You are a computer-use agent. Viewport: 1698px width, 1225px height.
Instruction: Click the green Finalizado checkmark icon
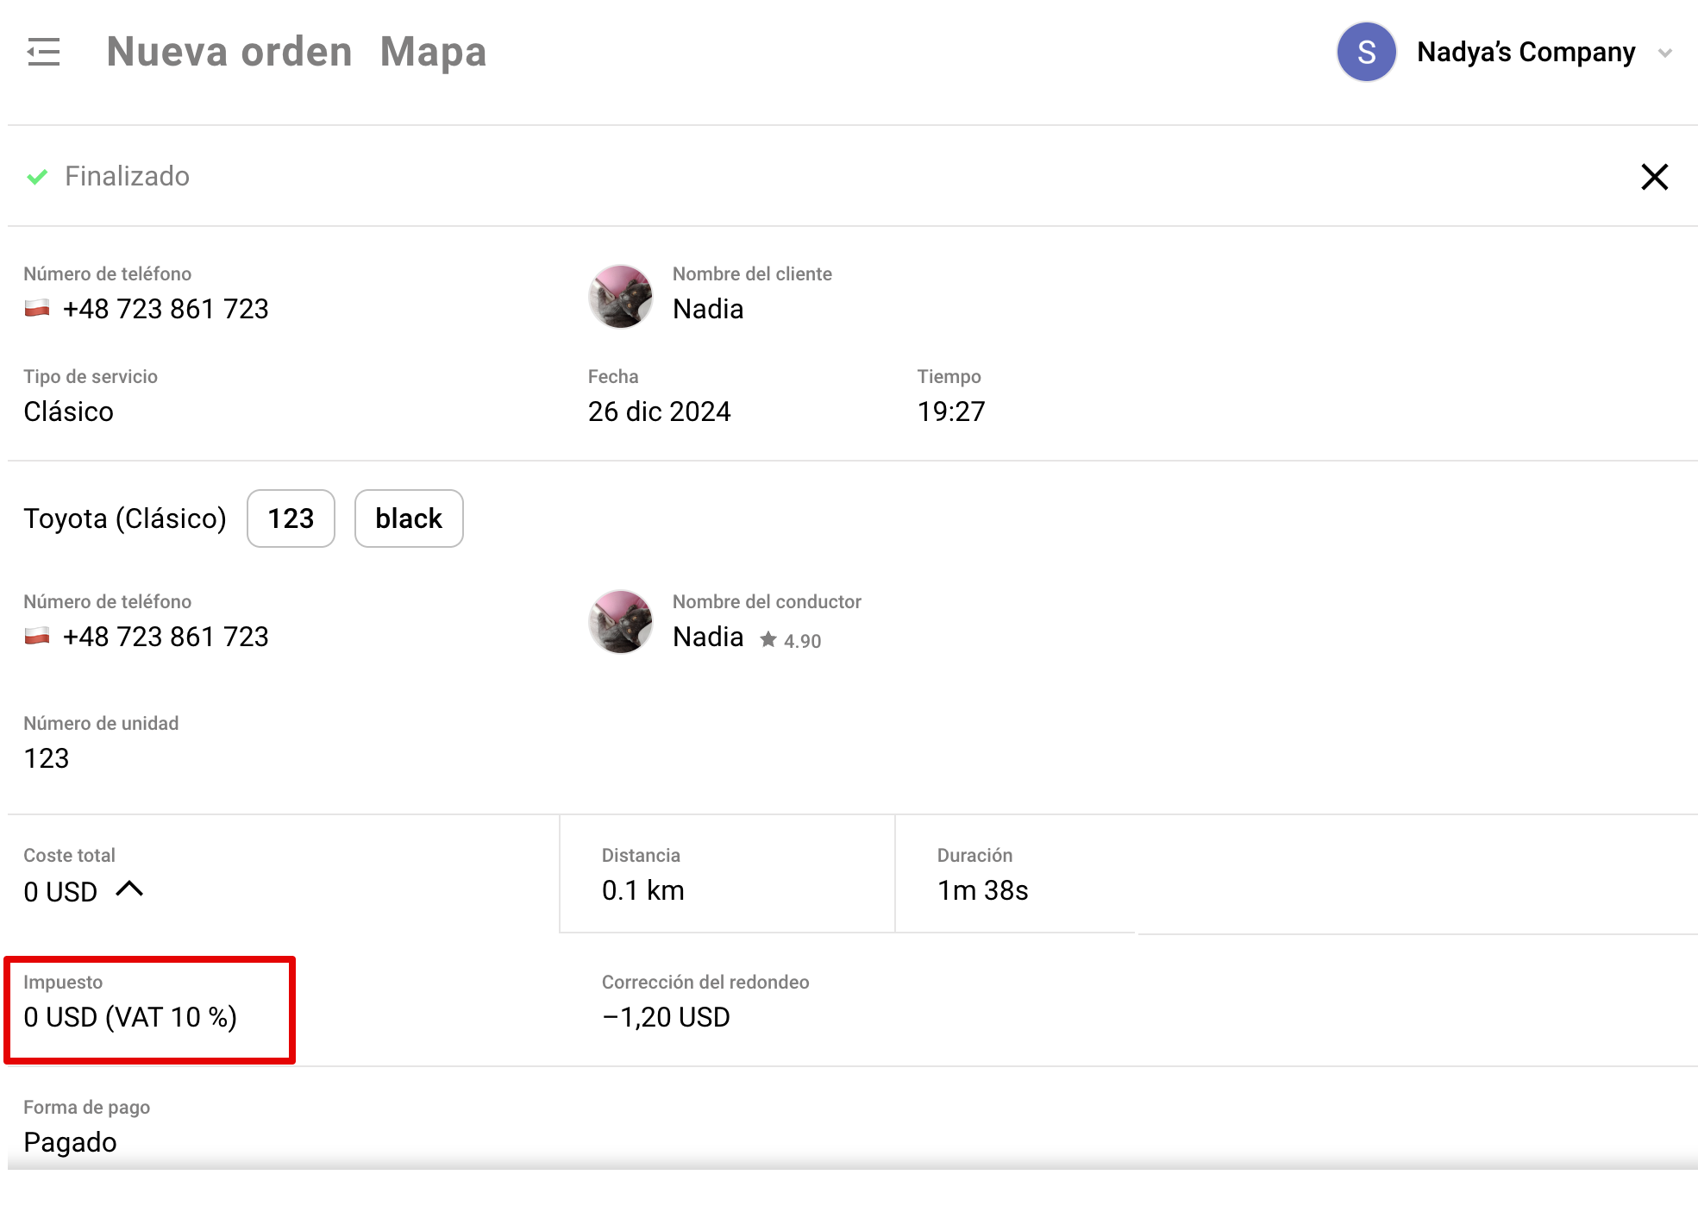click(37, 177)
